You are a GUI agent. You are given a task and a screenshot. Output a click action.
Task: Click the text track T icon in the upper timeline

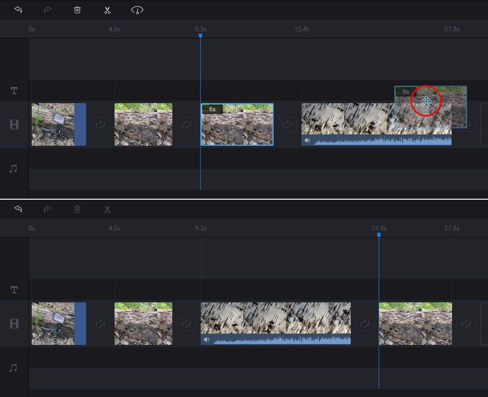click(x=14, y=90)
